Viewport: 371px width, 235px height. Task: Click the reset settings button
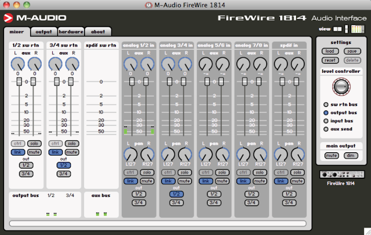pos(330,60)
